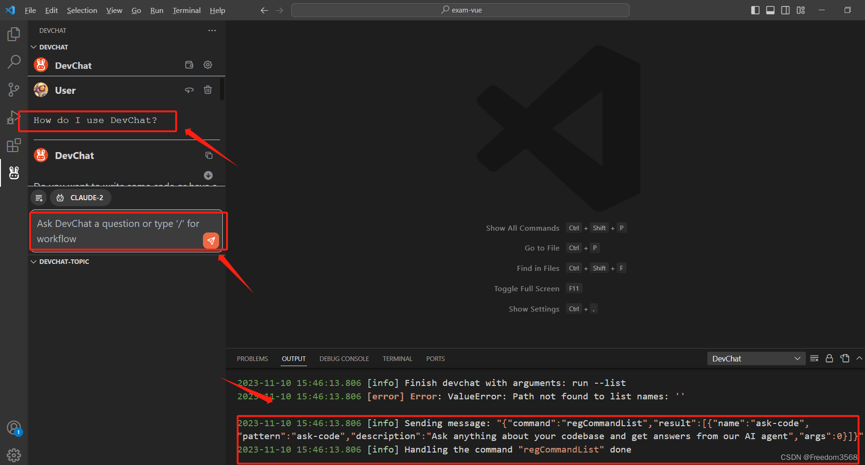Delete the User message with trash icon
Image resolution: width=865 pixels, height=465 pixels.
pyautogui.click(x=208, y=90)
